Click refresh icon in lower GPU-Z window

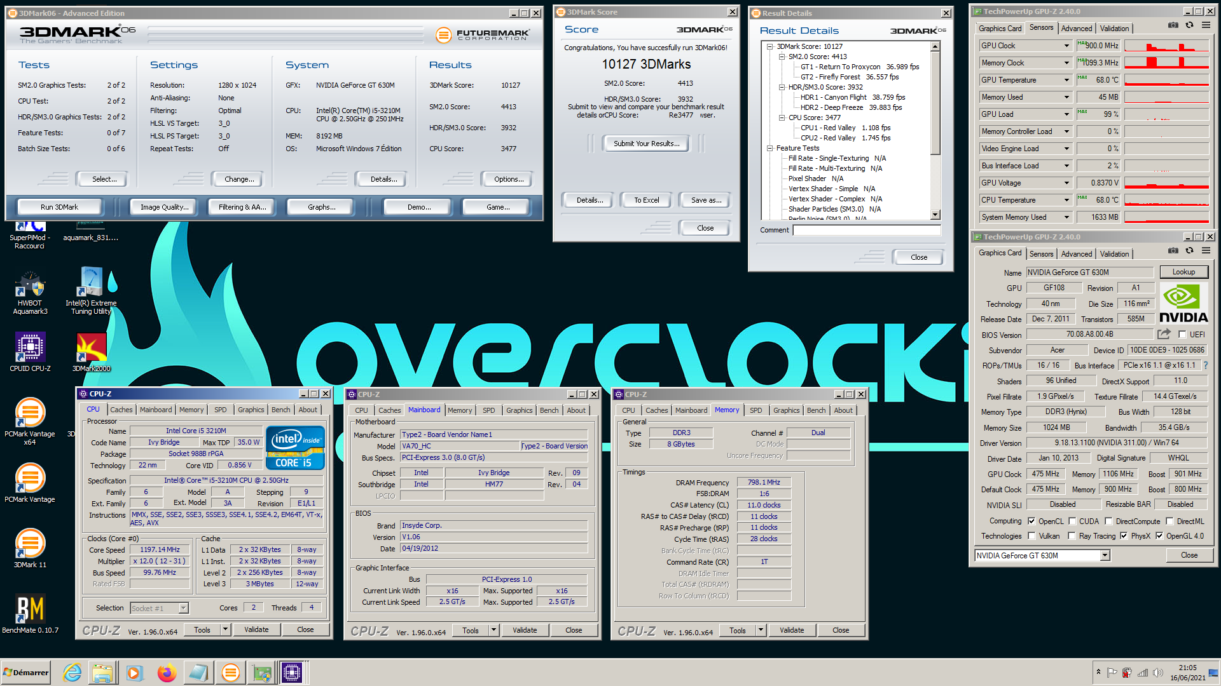pos(1189,251)
